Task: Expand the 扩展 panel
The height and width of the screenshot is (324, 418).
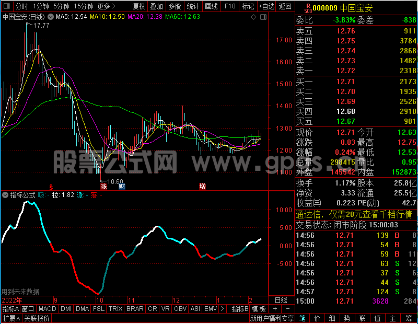Action: [x=11, y=318]
